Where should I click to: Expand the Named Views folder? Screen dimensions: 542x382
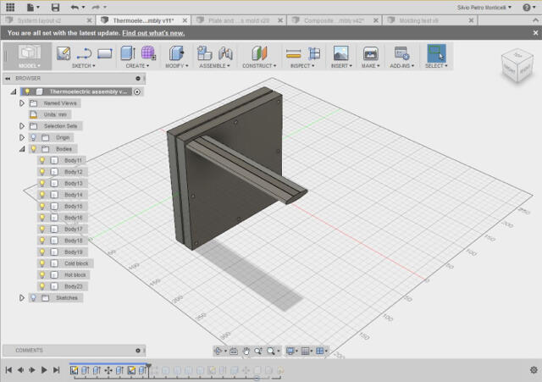[22, 103]
